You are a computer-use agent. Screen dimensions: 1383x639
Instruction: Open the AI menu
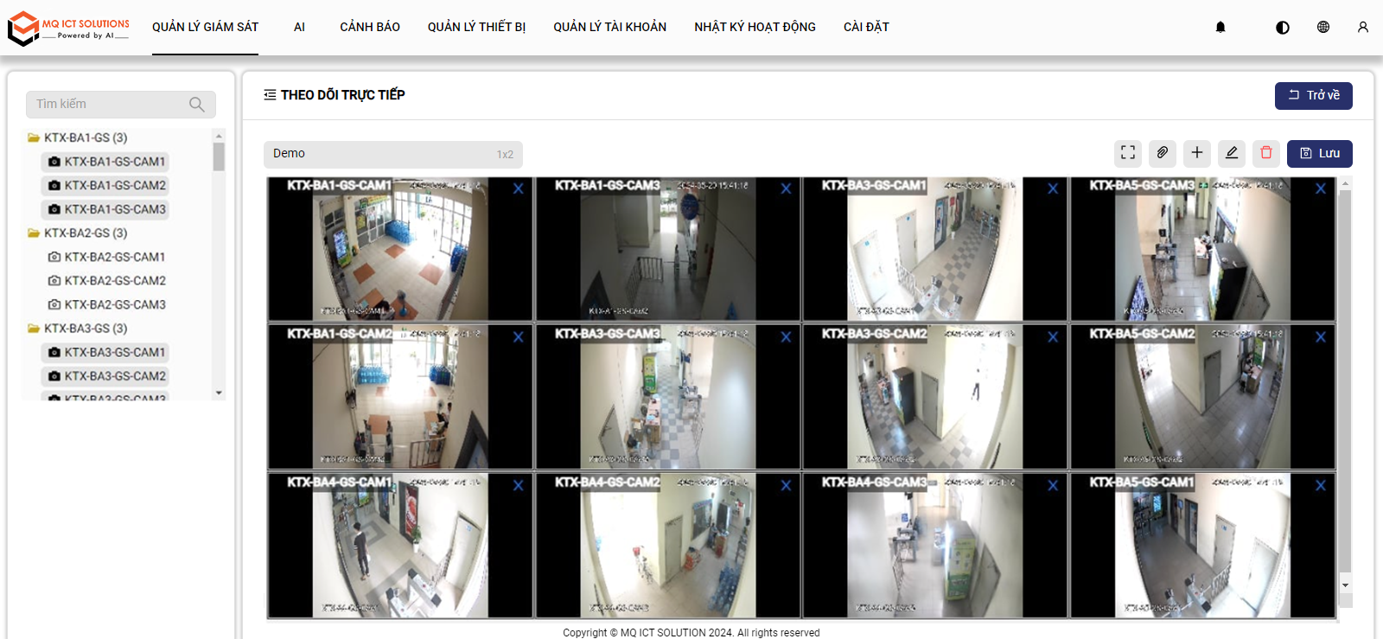[299, 27]
